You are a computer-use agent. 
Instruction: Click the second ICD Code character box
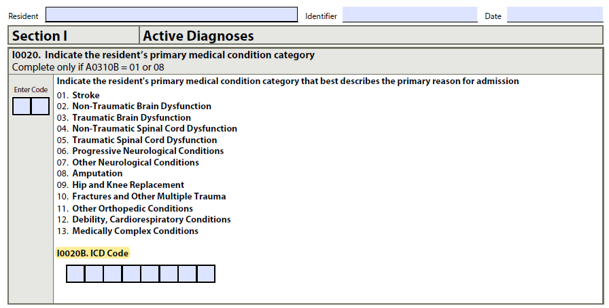(94, 274)
